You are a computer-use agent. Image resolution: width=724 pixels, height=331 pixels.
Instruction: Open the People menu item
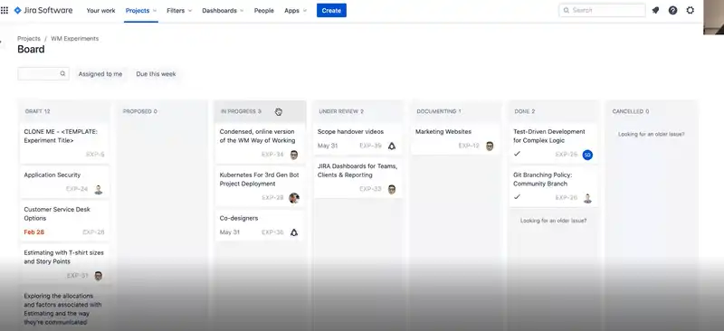(263, 10)
